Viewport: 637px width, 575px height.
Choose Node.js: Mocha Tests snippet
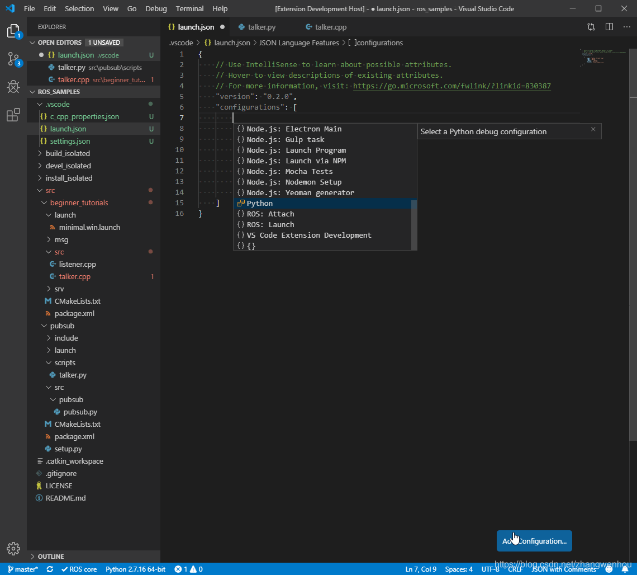324,171
